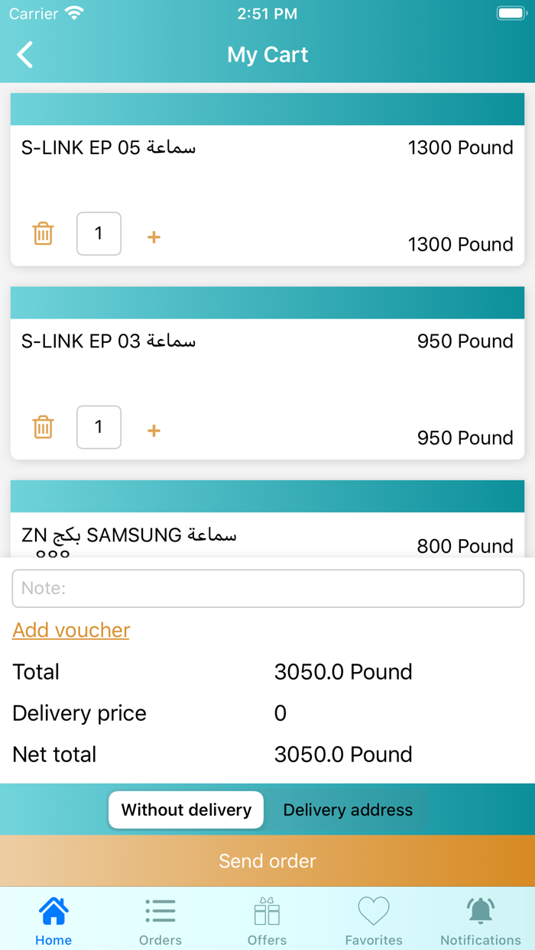Select the Without delivery option
Image resolution: width=535 pixels, height=950 pixels.
coord(186,809)
